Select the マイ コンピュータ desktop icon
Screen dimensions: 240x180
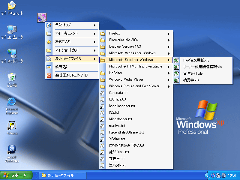(12, 32)
